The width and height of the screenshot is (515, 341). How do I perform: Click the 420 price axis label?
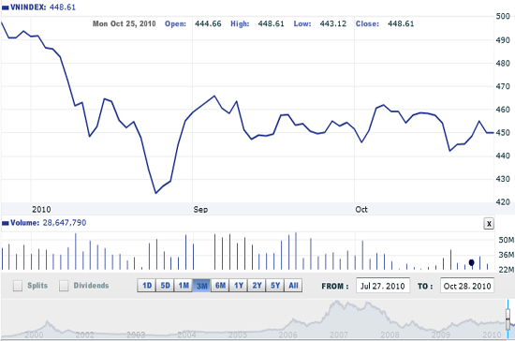coord(503,201)
